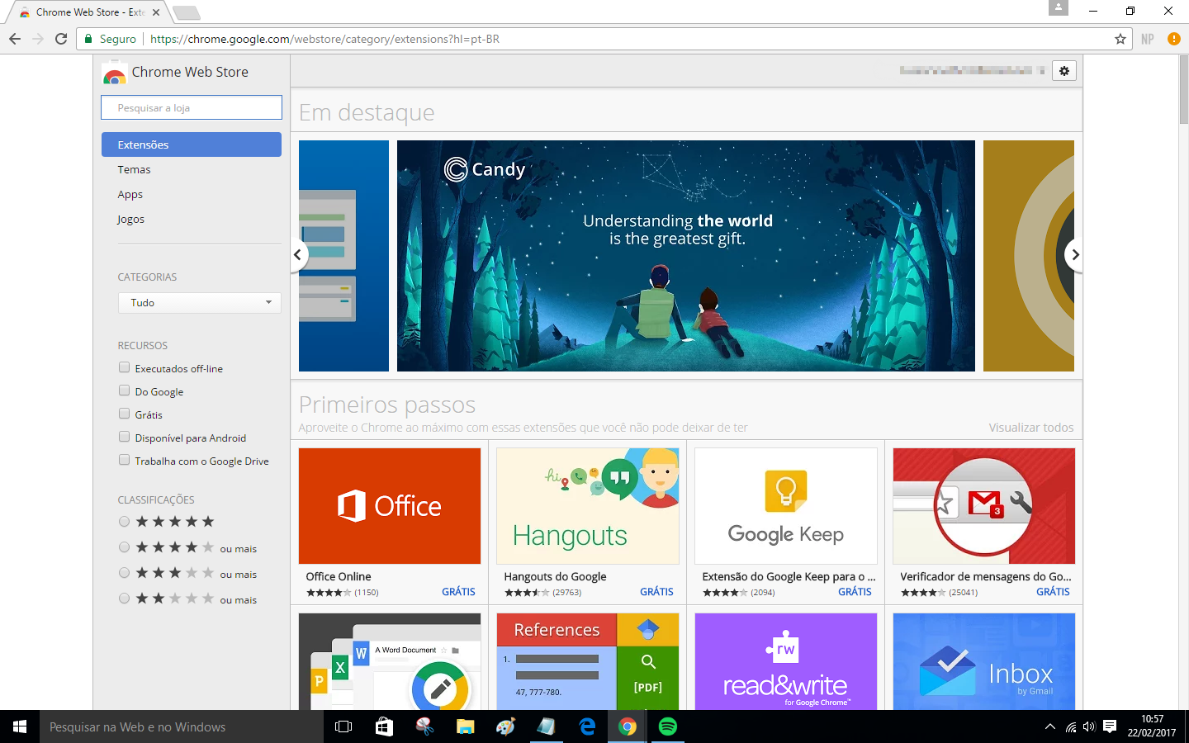Image resolution: width=1189 pixels, height=743 pixels.
Task: Open the settings gear in Web Store
Action: point(1064,71)
